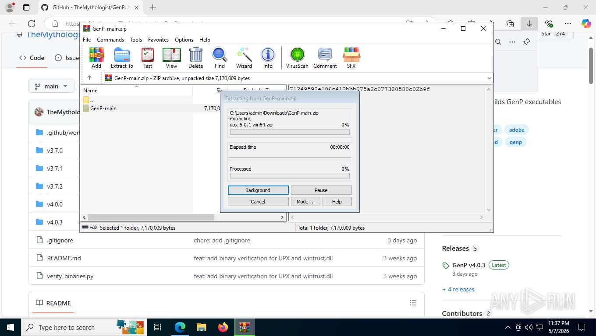Refresh the browser page
Viewport: 596px width, 336px height.
coord(32,24)
